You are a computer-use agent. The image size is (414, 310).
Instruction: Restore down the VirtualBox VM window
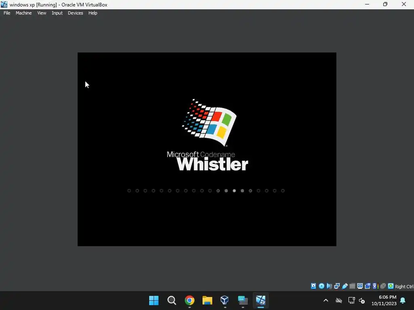pos(385,4)
